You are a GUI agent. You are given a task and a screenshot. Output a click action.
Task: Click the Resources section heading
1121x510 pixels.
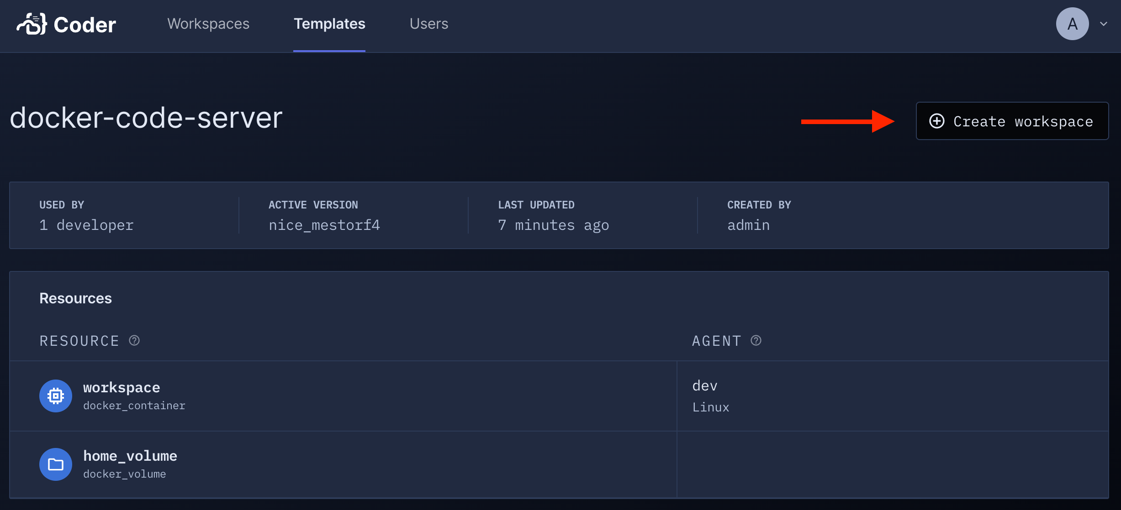pyautogui.click(x=75, y=298)
